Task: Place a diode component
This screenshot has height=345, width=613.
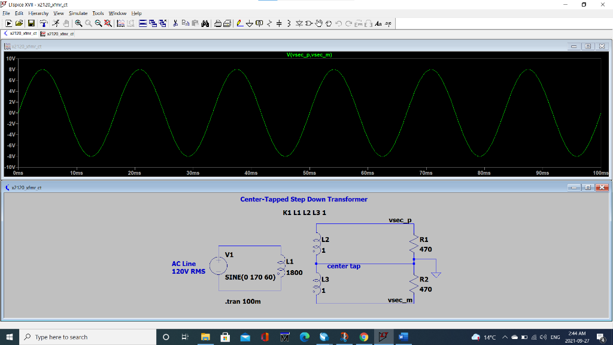Action: (299, 24)
